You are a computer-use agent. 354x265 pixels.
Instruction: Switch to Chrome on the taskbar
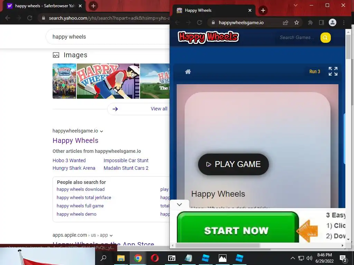click(138, 258)
